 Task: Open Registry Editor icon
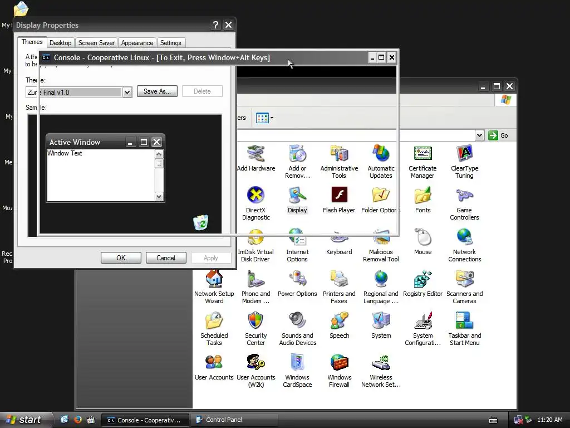422,279
